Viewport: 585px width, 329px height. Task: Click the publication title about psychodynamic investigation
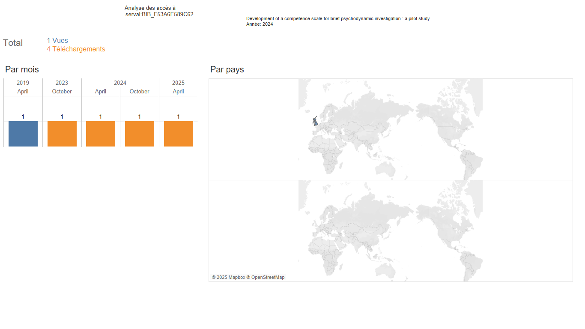[x=338, y=18]
